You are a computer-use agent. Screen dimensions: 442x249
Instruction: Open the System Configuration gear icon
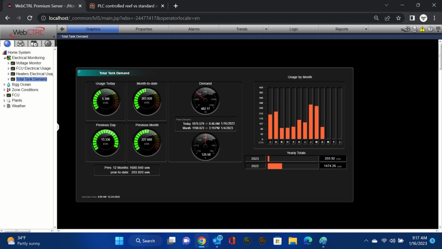48,43
